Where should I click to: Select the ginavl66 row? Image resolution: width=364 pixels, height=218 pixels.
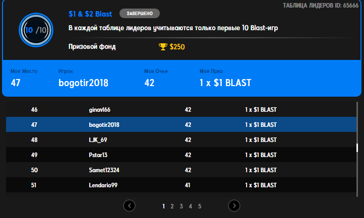point(181,109)
